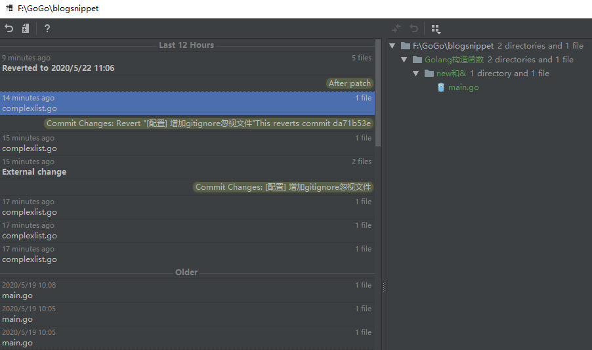This screenshot has height=350, width=592.
Task: Click the Create Patch icon
Action: click(26, 28)
